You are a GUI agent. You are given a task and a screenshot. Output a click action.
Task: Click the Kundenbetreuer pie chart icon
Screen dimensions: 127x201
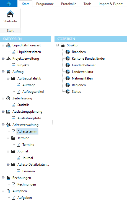[68, 65]
